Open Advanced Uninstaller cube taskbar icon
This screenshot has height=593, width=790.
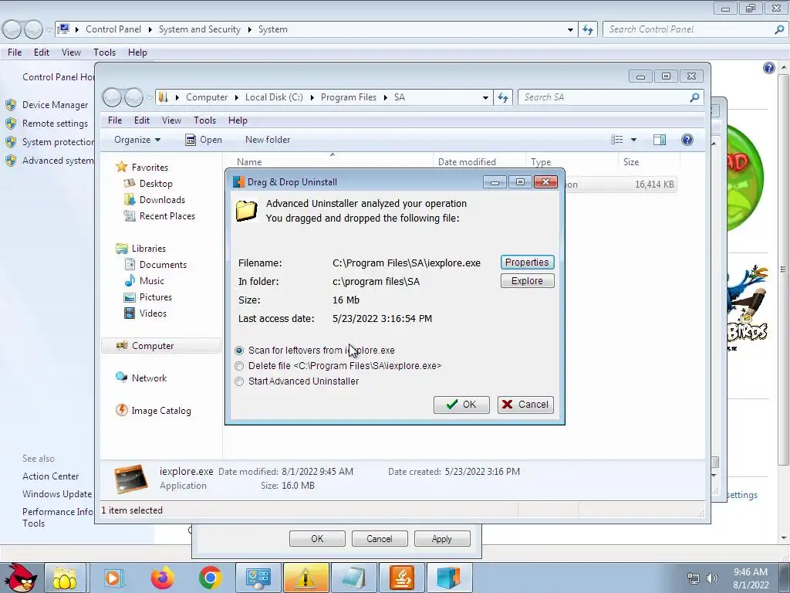tap(449, 578)
